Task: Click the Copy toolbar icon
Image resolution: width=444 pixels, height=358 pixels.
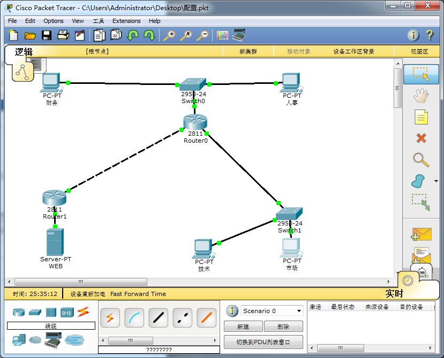Action: pos(100,35)
